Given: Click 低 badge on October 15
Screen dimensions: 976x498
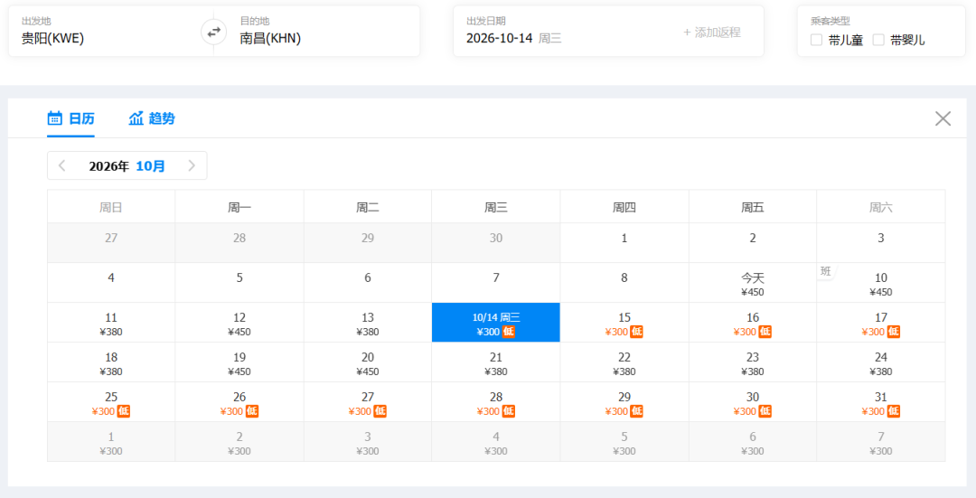Looking at the screenshot, I should point(636,332).
